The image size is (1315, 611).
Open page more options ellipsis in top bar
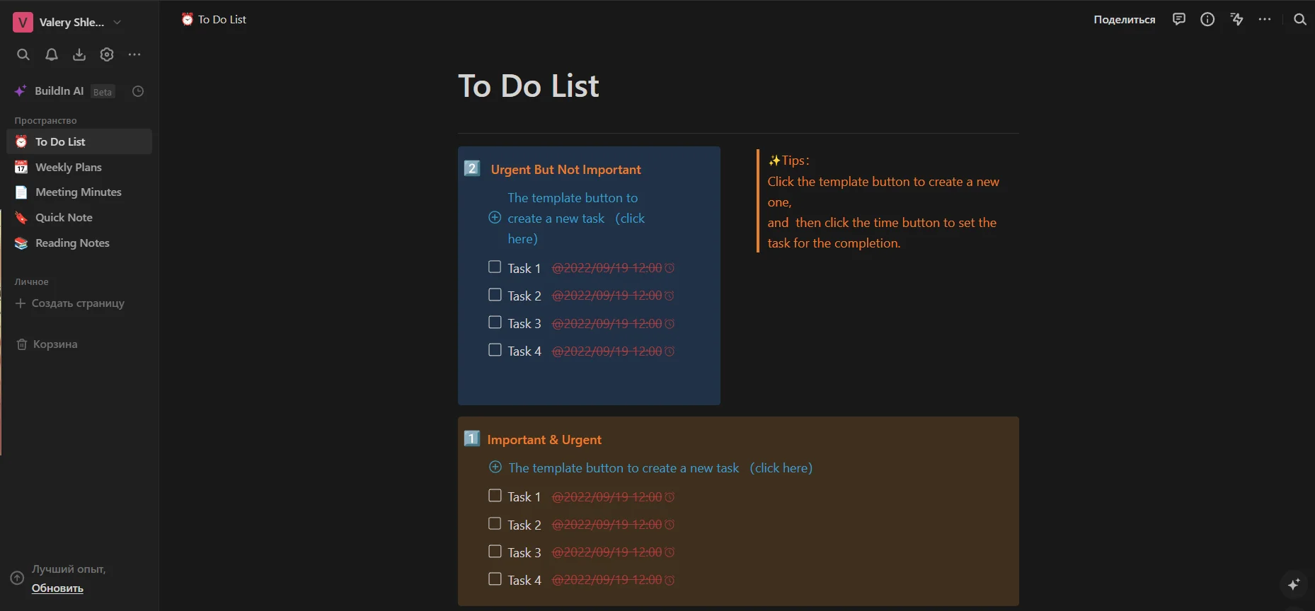1265,19
